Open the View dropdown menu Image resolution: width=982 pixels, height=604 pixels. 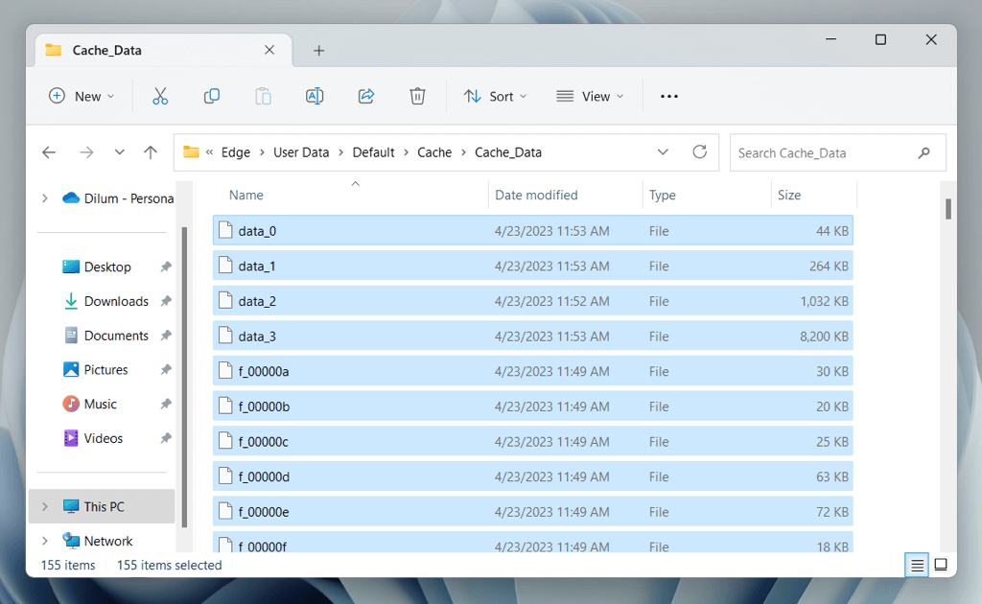click(590, 96)
